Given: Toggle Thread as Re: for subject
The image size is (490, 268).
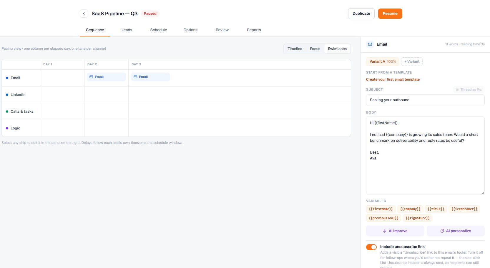Looking at the screenshot, I should pos(469,89).
